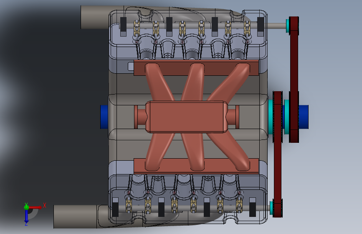This screenshot has height=234, width=362.
Task: Select the long dark red belt to the upper camshaft
Action: coord(294,80)
